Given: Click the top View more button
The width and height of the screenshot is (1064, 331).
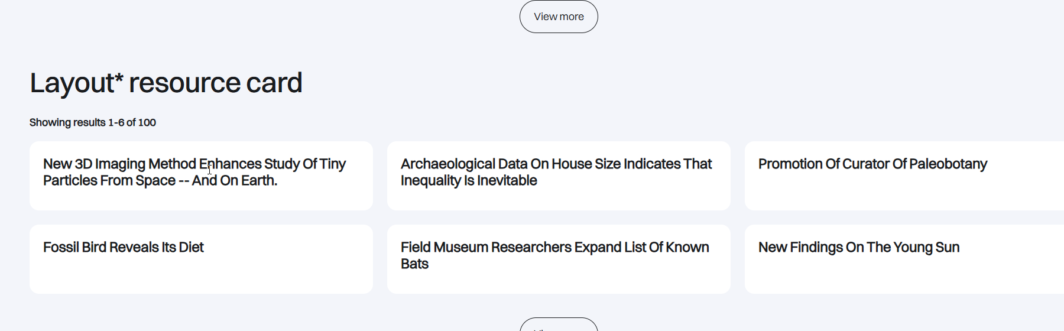Looking at the screenshot, I should pos(559,17).
